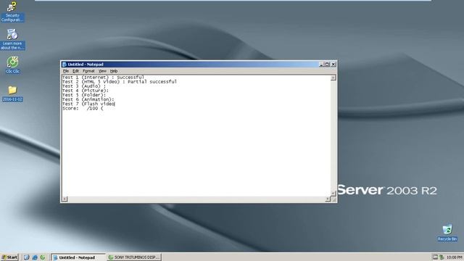Close the Notepad window
This screenshot has height=261, width=464.
pyautogui.click(x=333, y=65)
